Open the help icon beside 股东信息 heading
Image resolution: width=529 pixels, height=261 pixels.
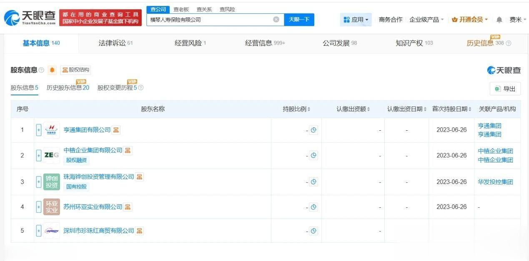click(x=41, y=70)
